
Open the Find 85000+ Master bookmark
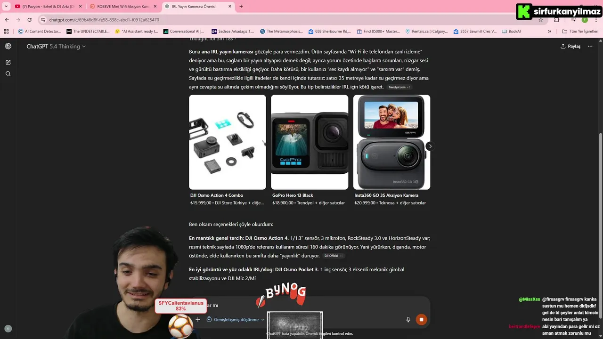378,32
